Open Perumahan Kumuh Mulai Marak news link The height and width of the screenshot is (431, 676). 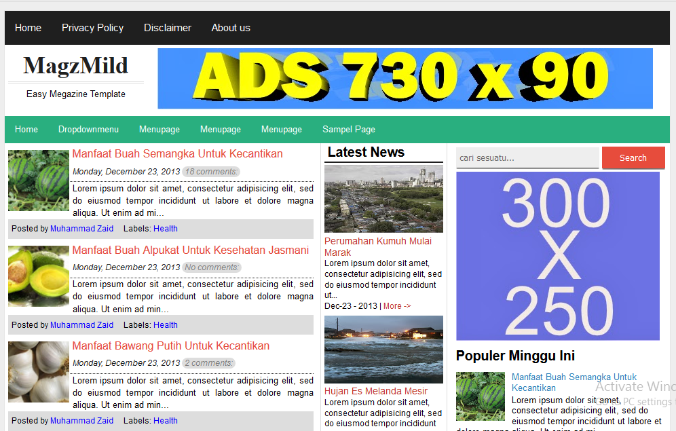(x=378, y=246)
